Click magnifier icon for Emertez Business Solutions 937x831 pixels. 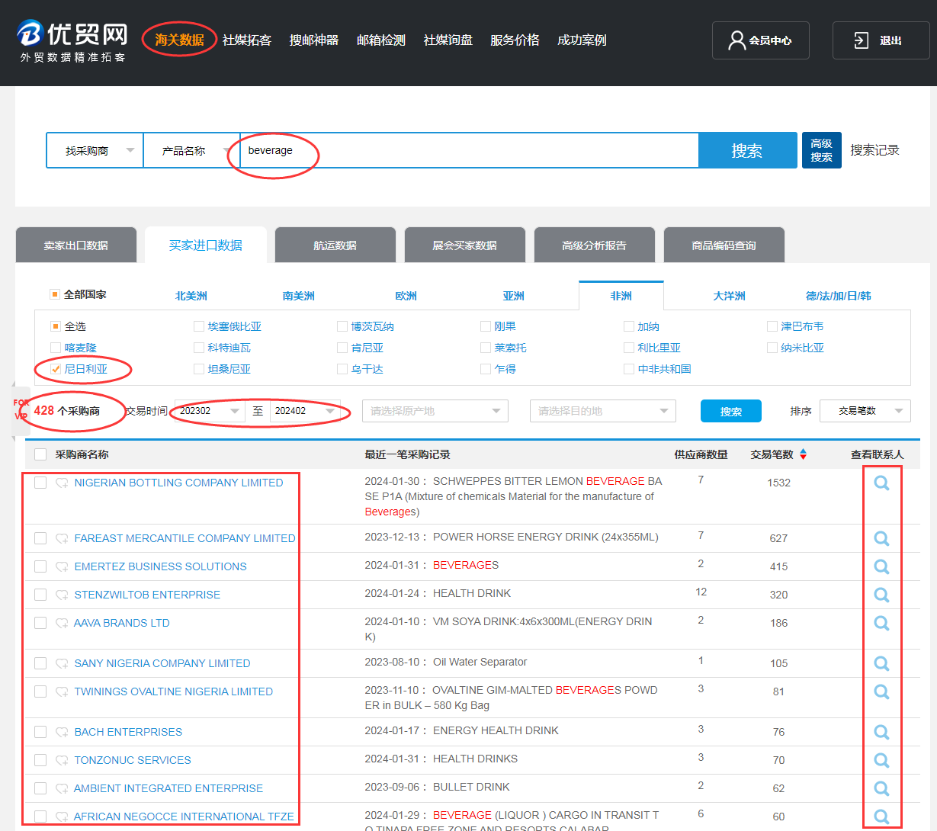pyautogui.click(x=881, y=567)
